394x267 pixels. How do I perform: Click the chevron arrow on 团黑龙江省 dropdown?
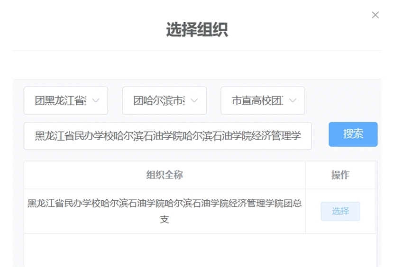click(96, 100)
